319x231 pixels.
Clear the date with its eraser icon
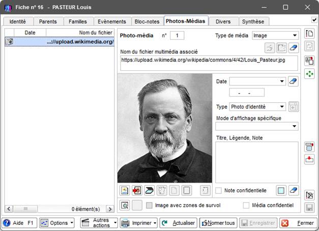click(x=293, y=81)
